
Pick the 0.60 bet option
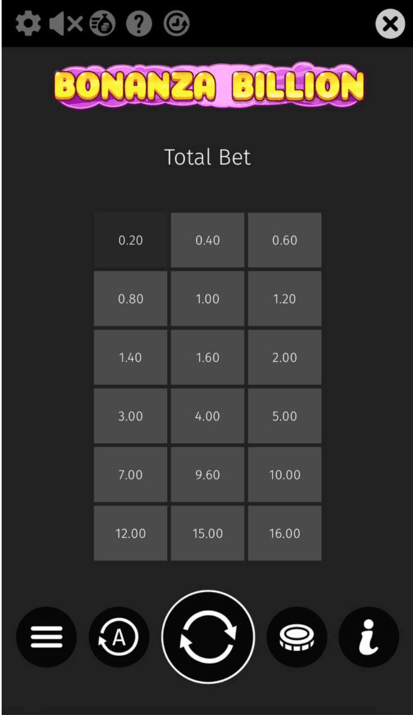click(x=284, y=240)
